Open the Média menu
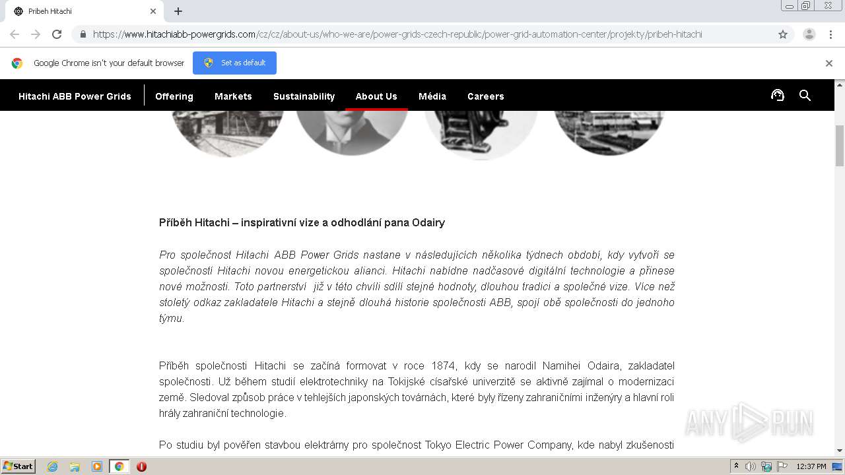 (x=432, y=96)
